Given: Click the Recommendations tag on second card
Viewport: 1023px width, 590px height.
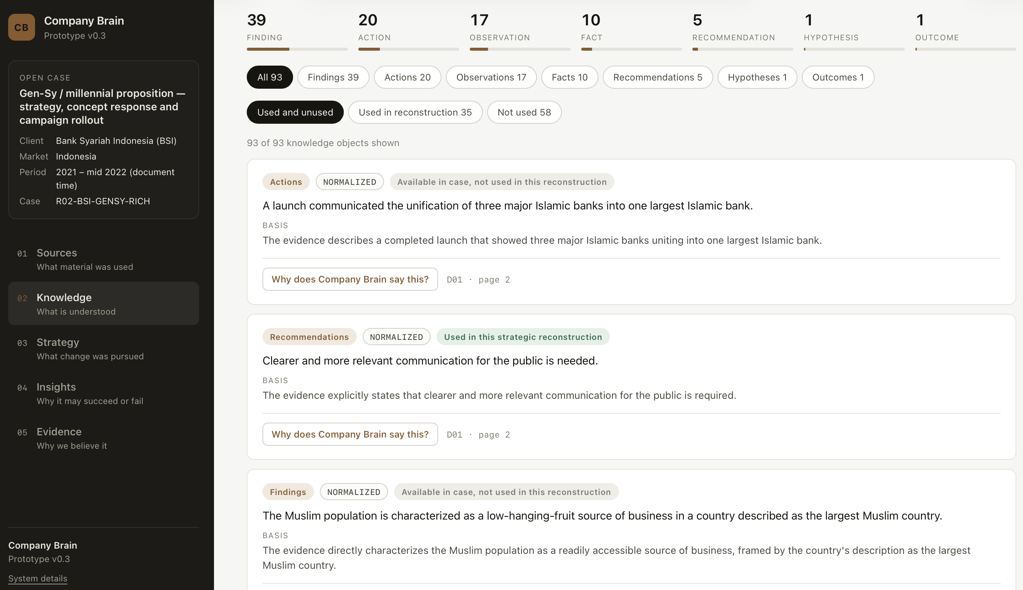Looking at the screenshot, I should click(309, 337).
